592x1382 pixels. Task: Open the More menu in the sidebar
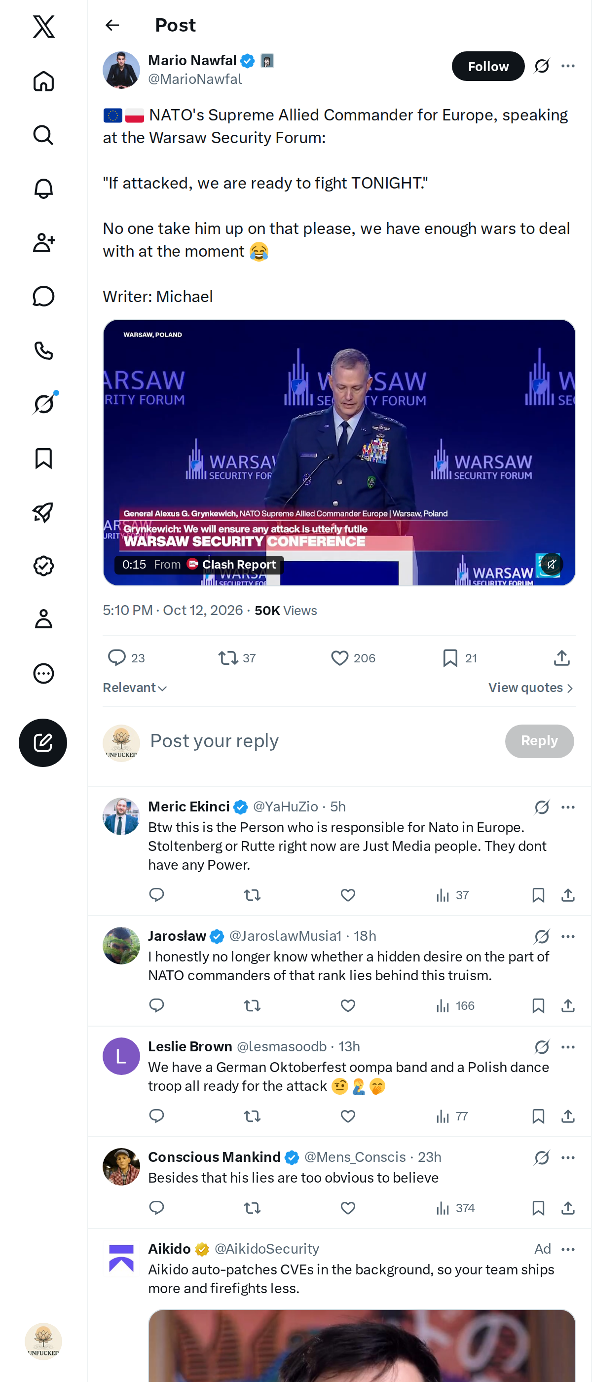(x=43, y=673)
